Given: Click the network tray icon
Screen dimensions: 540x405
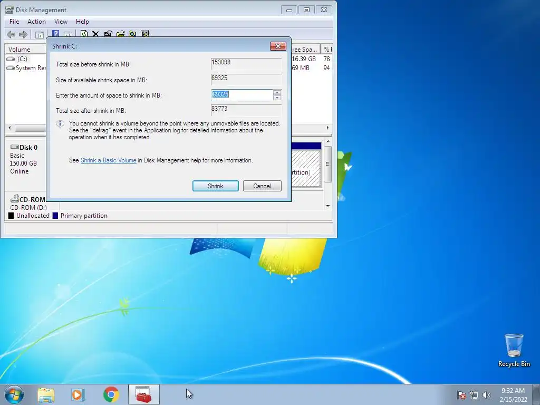Looking at the screenshot, I should (x=474, y=395).
